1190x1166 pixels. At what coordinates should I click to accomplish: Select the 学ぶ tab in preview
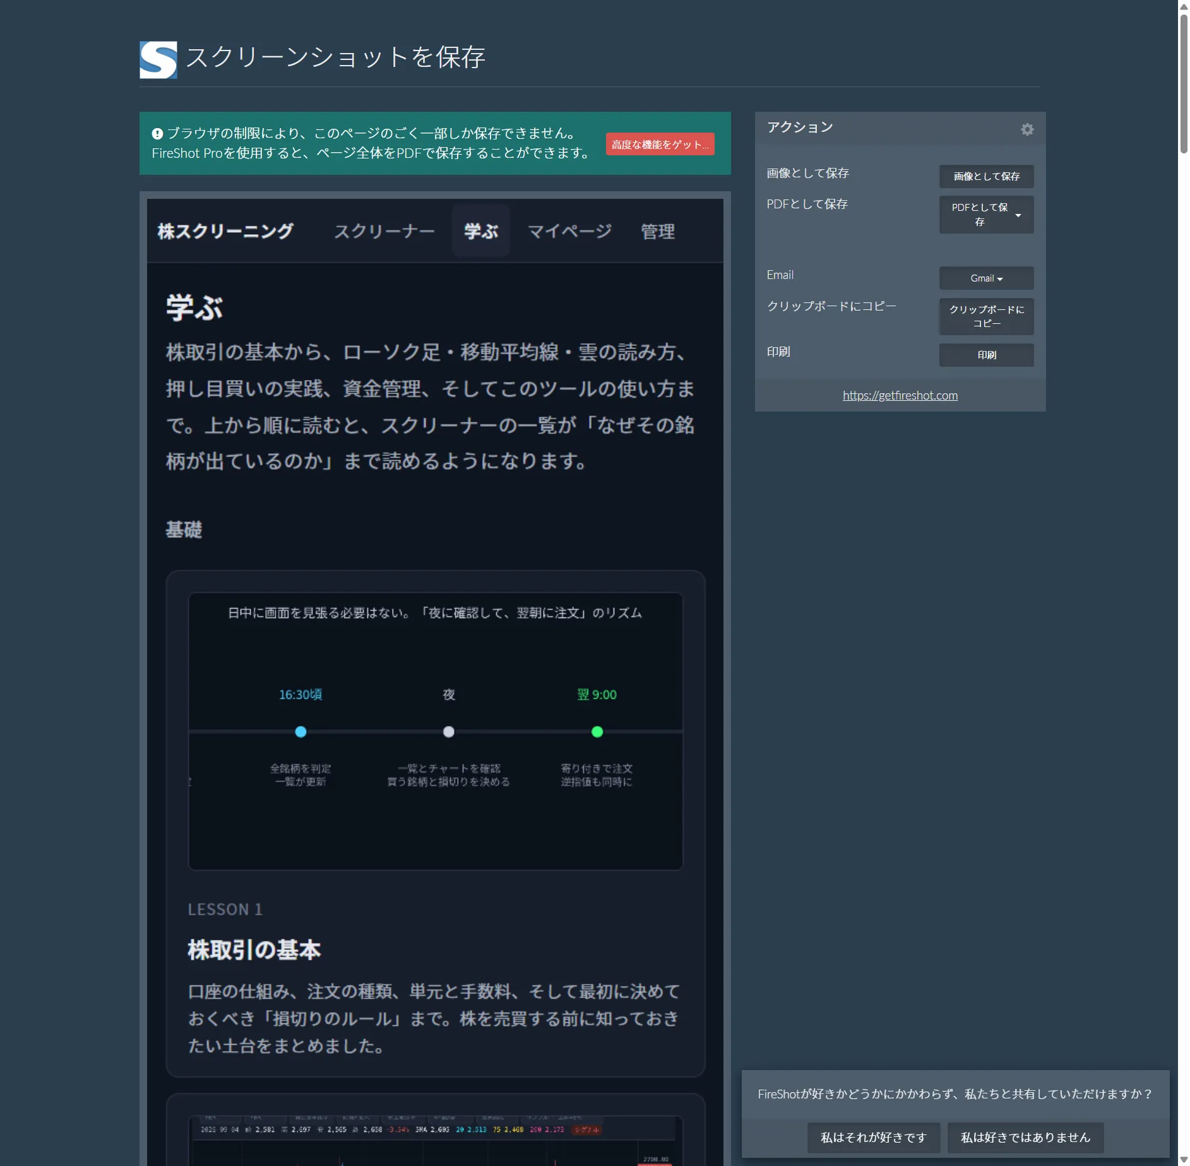[481, 231]
